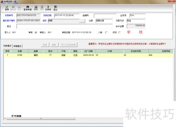Click the 品牌 column header

[36, 51]
